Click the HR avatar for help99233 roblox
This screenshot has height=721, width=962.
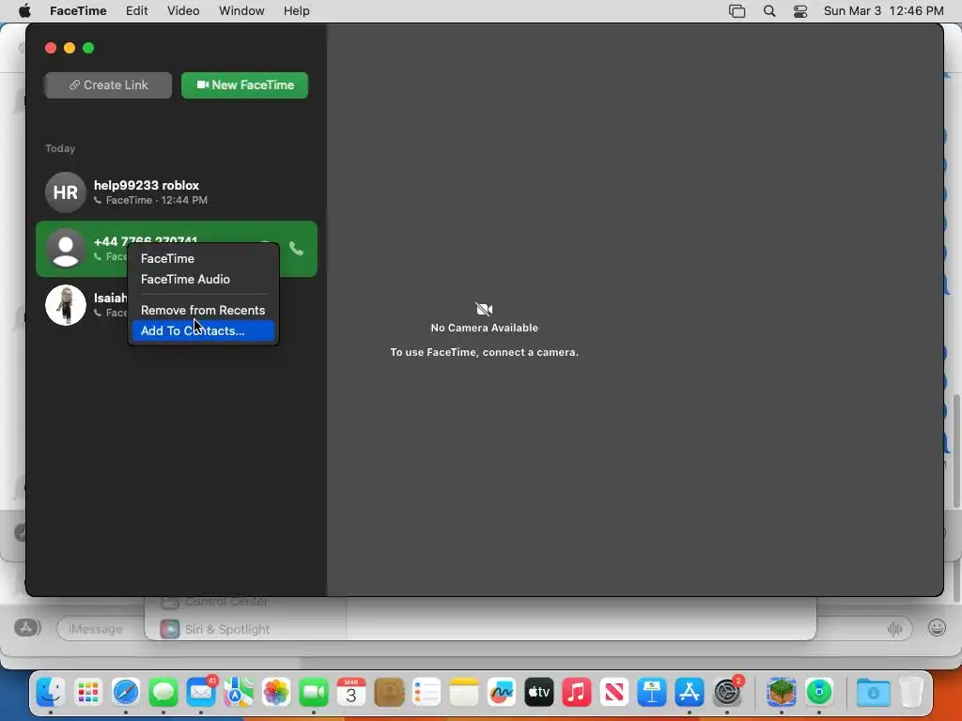[66, 192]
